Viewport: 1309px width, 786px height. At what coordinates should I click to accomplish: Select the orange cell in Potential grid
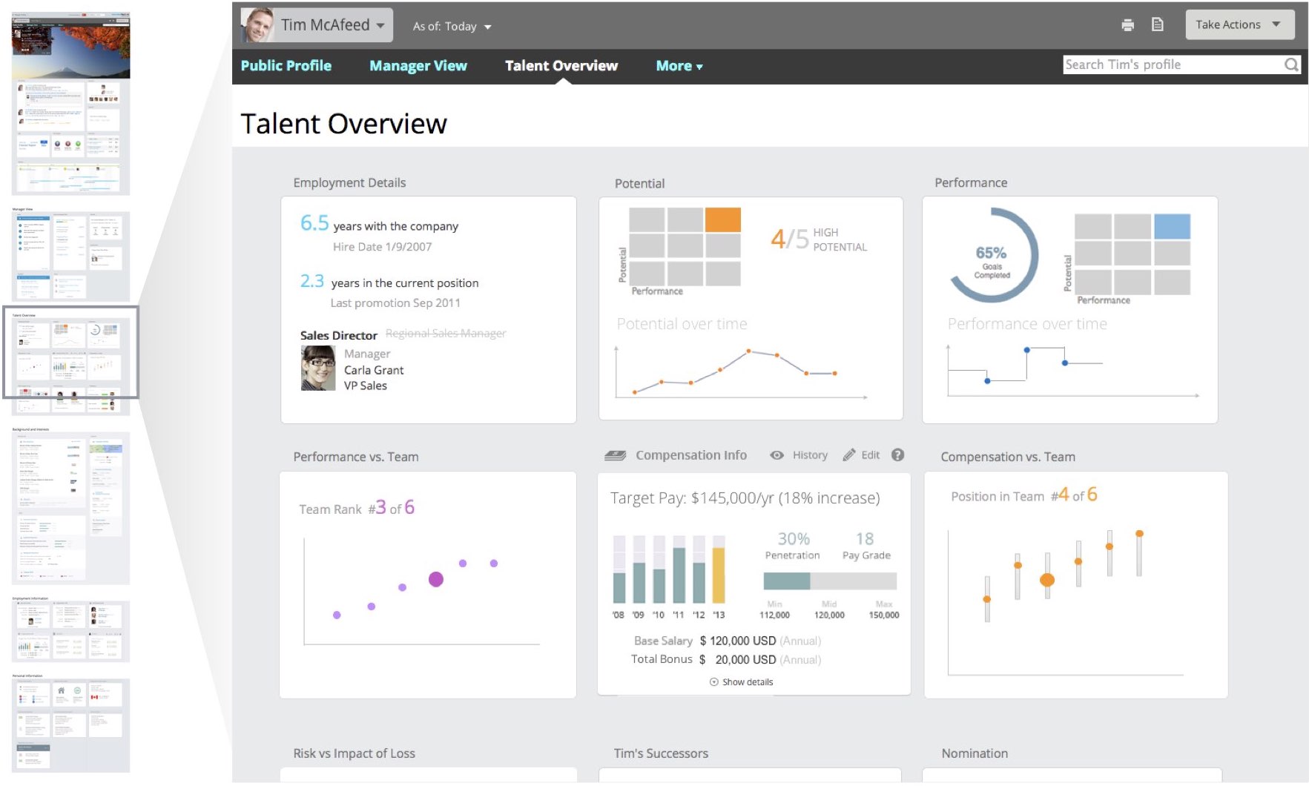[722, 220]
